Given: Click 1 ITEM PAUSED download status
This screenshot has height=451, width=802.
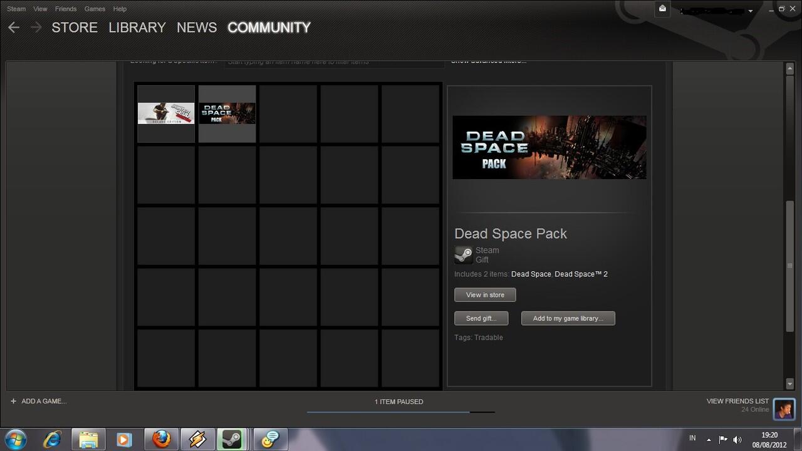Looking at the screenshot, I should pos(399,402).
